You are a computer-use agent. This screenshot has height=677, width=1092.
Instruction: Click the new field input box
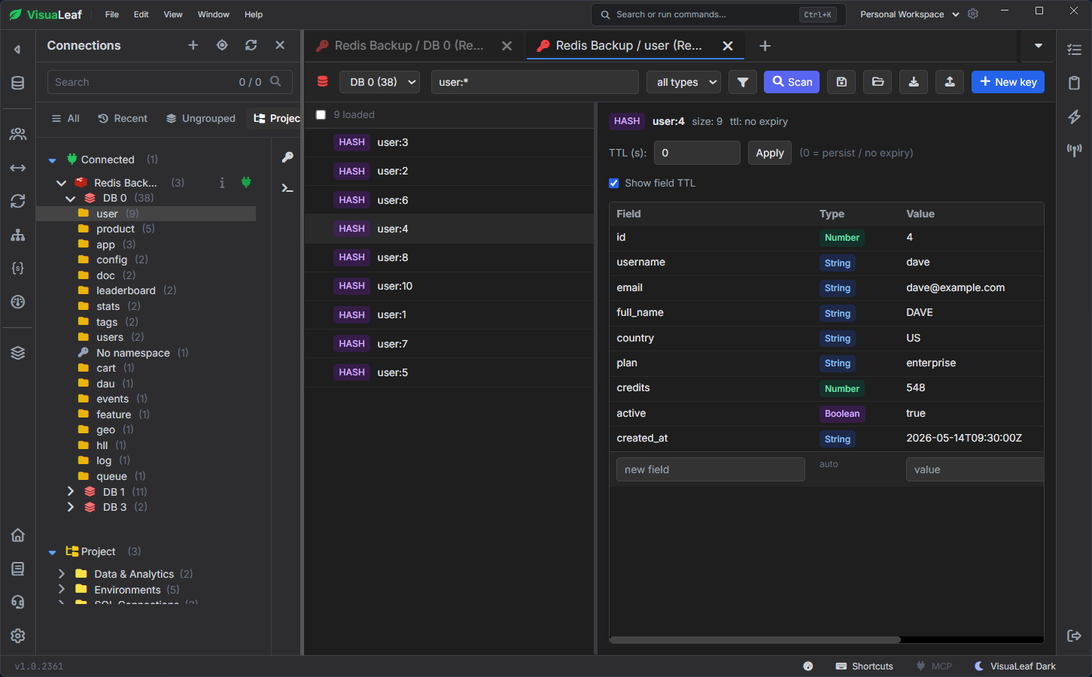click(x=710, y=469)
